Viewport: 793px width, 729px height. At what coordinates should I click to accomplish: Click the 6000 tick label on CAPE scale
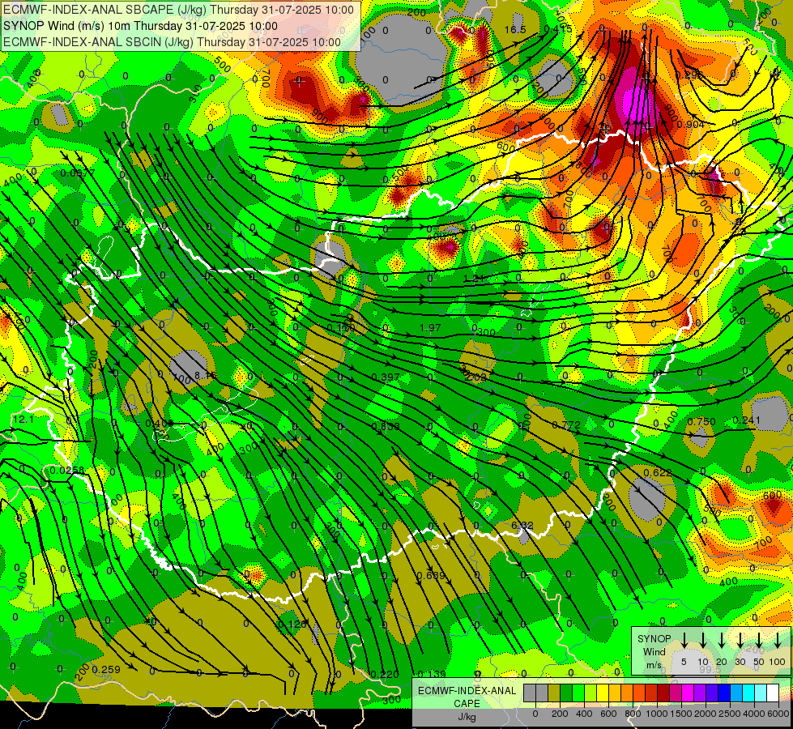(x=778, y=714)
